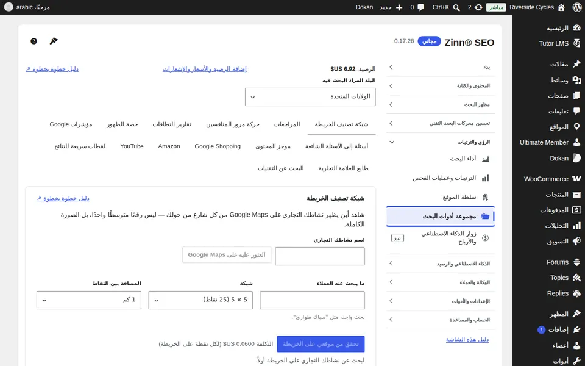Select سلطة الموقع menu item

click(x=441, y=197)
